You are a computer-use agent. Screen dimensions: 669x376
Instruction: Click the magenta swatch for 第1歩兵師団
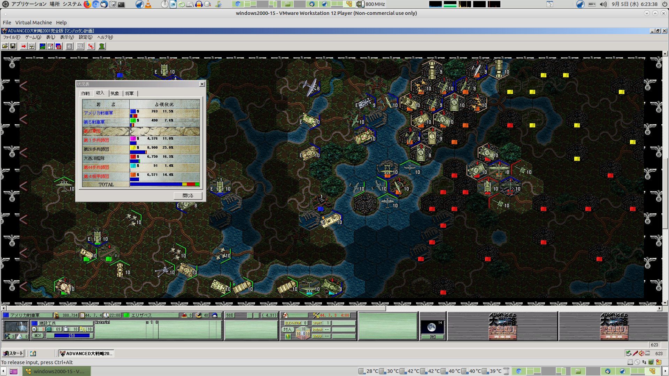coord(133,139)
